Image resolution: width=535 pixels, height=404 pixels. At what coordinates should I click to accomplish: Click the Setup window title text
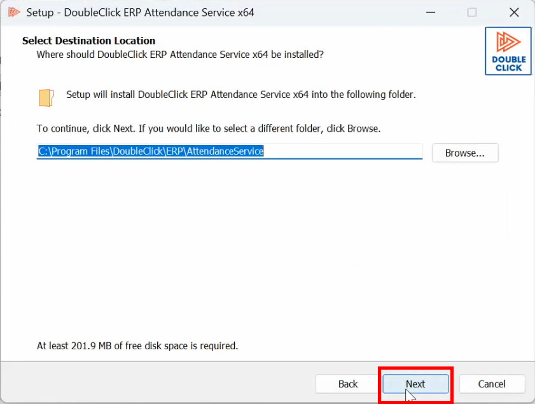coord(140,13)
